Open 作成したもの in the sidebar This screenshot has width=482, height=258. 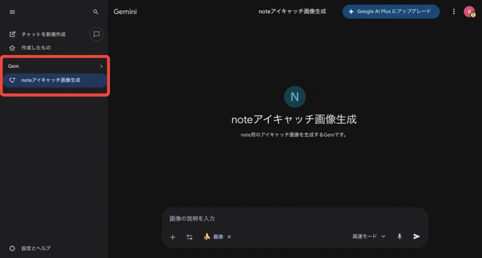coord(30,48)
